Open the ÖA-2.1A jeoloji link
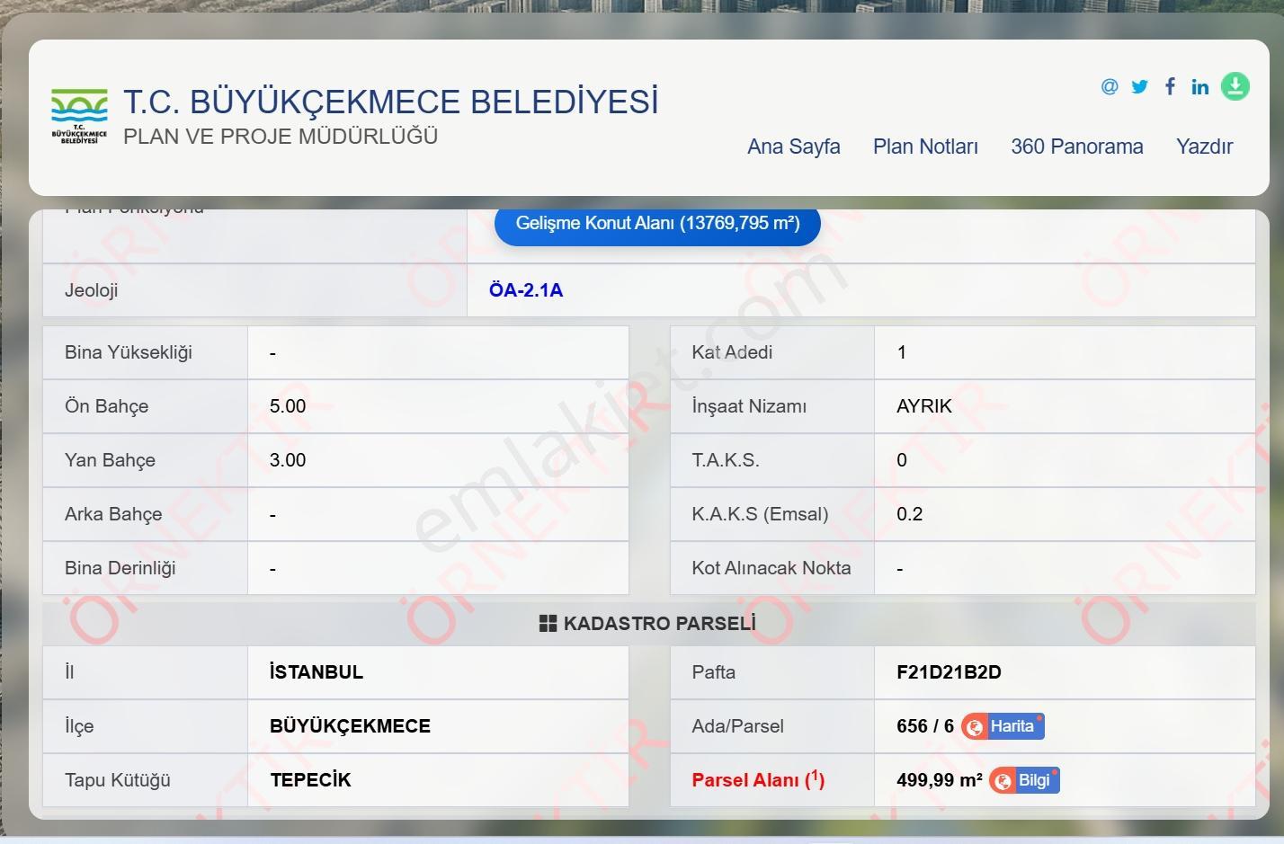 [x=526, y=290]
